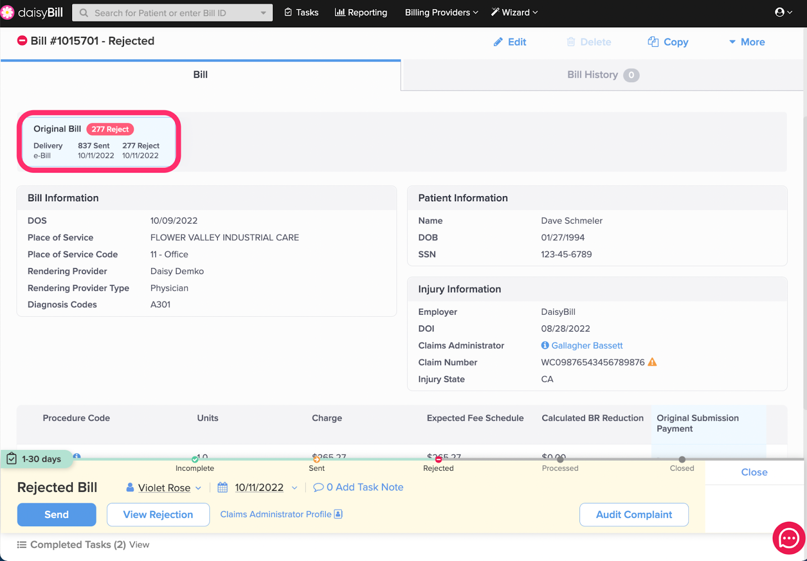Click info icon beside Gallagher Bassett

[545, 346]
